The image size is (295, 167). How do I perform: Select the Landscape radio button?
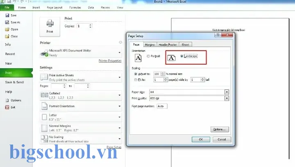coord(182,56)
